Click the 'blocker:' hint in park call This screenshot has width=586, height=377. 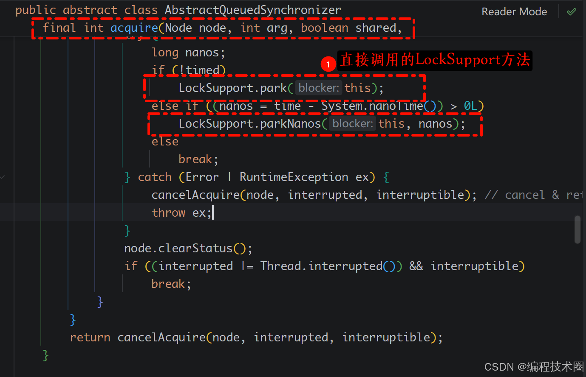319,88
